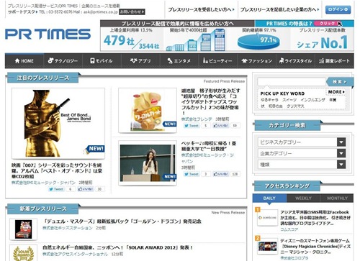Open MORE pick up keywords link
360x261 pixels.
pyautogui.click(x=336, y=92)
